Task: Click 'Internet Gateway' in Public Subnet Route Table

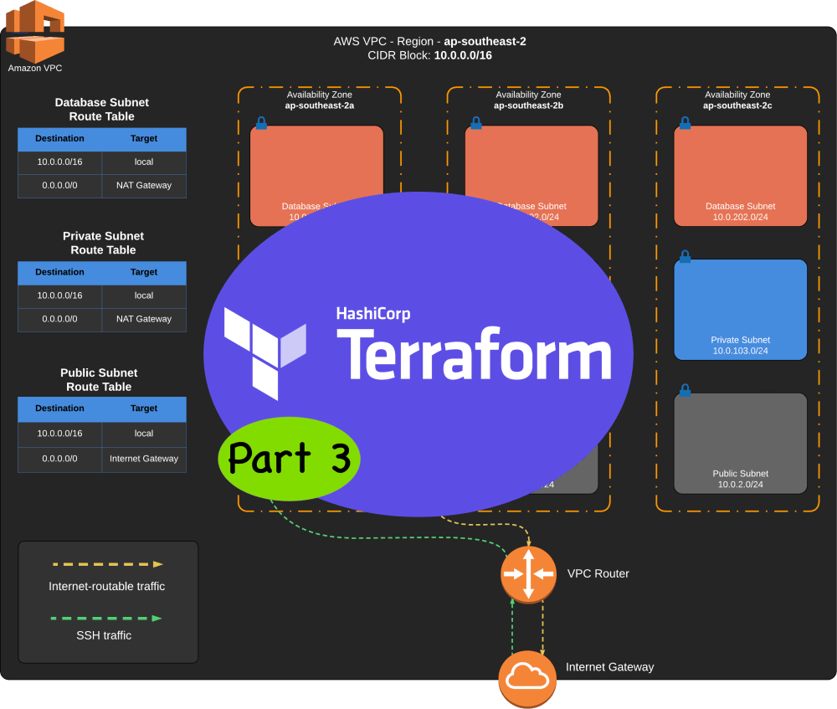Action: coord(144,459)
